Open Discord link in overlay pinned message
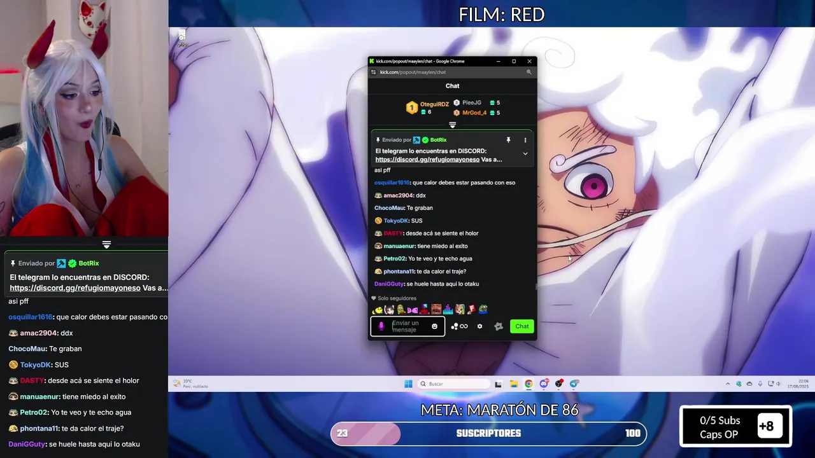815x458 pixels. 75,288
